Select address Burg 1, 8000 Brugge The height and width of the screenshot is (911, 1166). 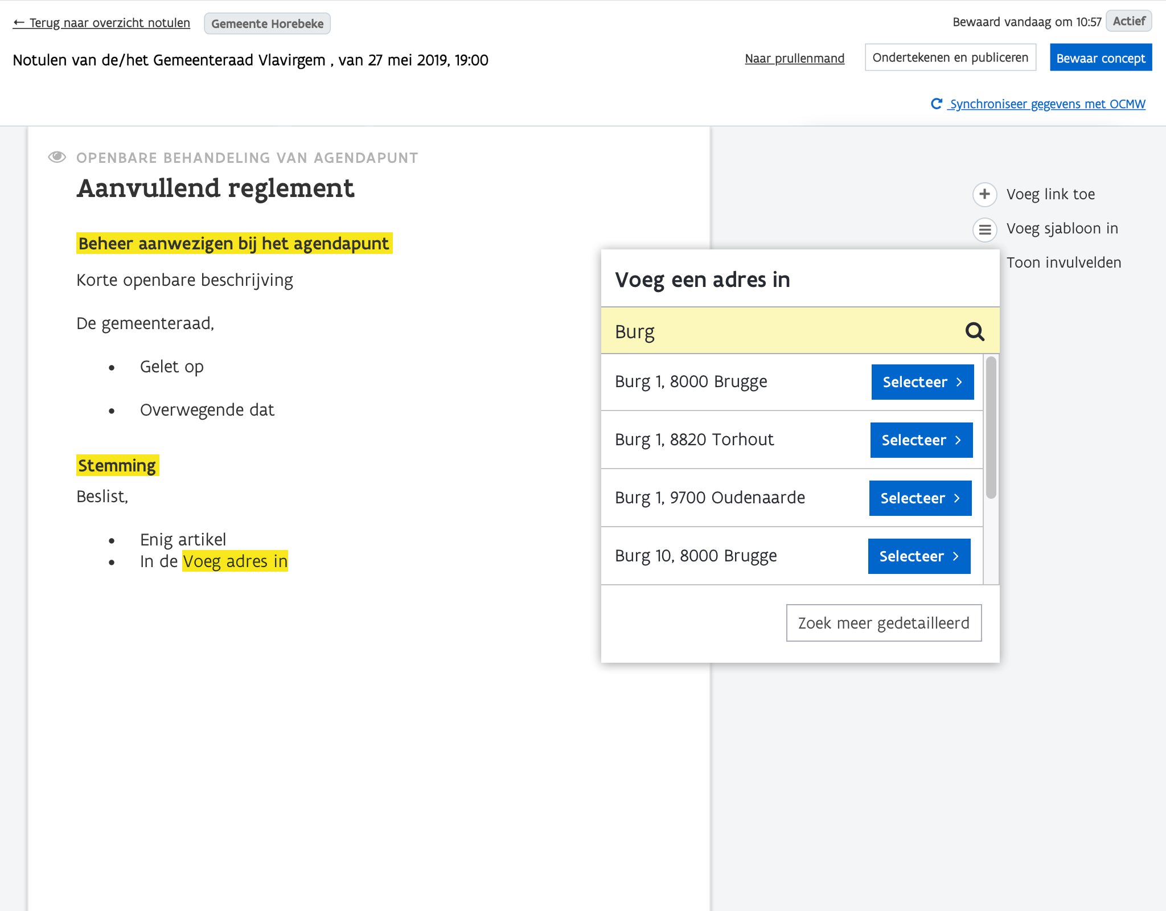click(922, 382)
